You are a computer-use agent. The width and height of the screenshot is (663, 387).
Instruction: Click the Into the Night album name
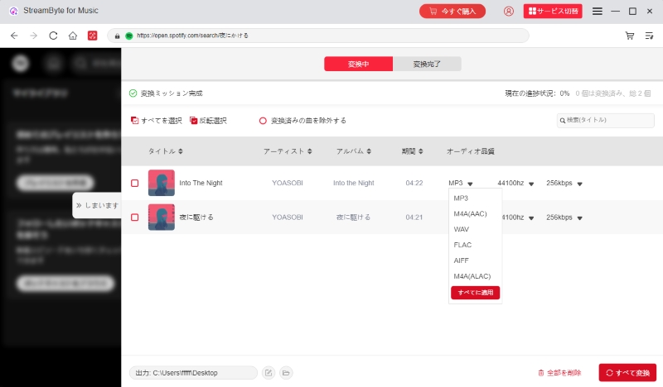pos(354,183)
